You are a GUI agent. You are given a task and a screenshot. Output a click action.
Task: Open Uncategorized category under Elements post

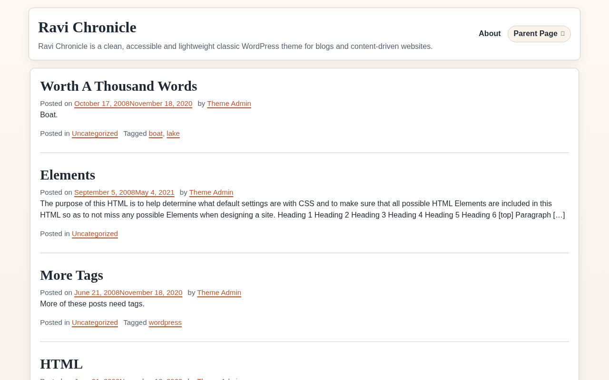click(x=95, y=234)
